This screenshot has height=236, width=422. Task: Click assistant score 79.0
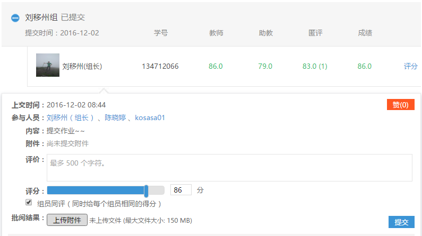tap(265, 66)
